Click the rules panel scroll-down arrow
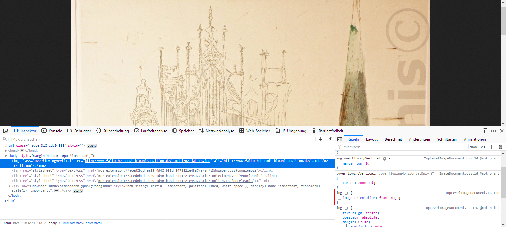This screenshot has height=227, width=506. coord(503,224)
